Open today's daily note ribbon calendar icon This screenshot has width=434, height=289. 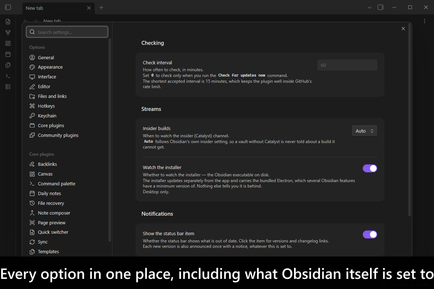tap(8, 54)
